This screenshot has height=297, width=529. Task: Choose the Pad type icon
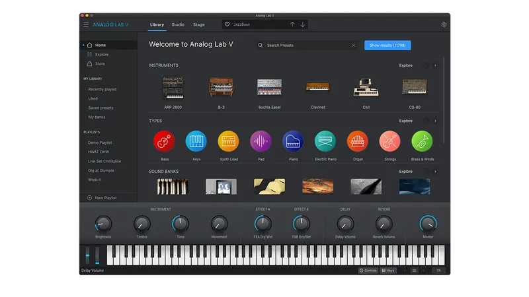pyautogui.click(x=261, y=141)
